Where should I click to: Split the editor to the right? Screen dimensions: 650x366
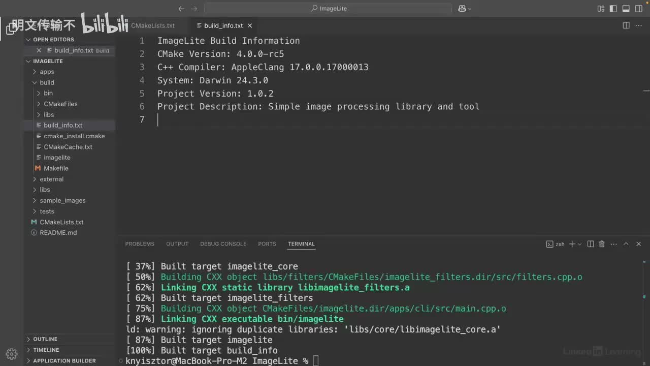pyautogui.click(x=626, y=25)
